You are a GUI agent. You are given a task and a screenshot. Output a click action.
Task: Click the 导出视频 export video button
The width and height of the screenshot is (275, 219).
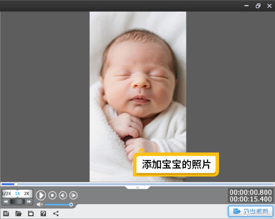tap(251, 211)
